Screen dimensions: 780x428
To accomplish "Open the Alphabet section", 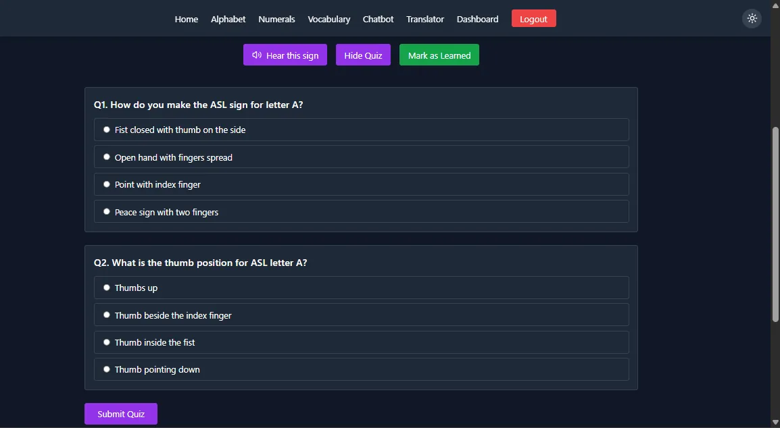I will [x=228, y=19].
